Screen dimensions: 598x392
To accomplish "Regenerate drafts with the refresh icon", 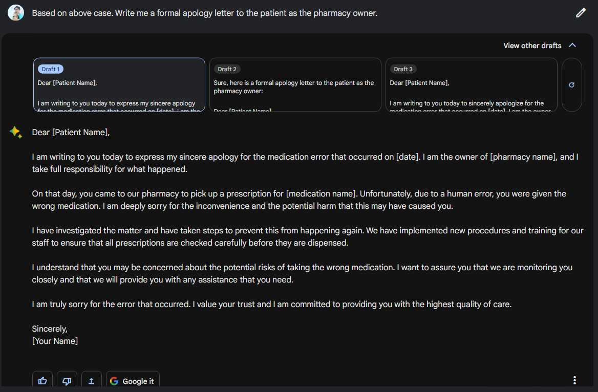I will (x=571, y=85).
